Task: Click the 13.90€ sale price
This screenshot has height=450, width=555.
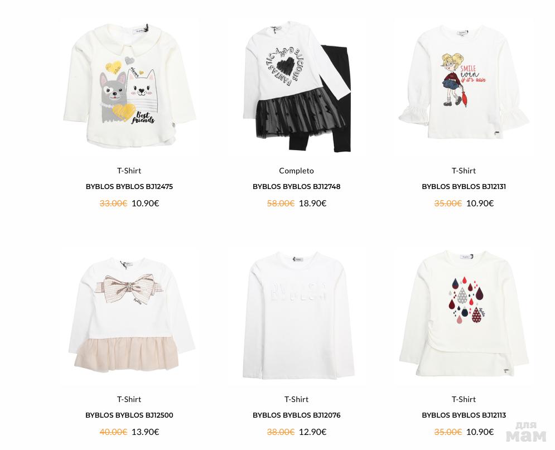Action: [x=146, y=432]
